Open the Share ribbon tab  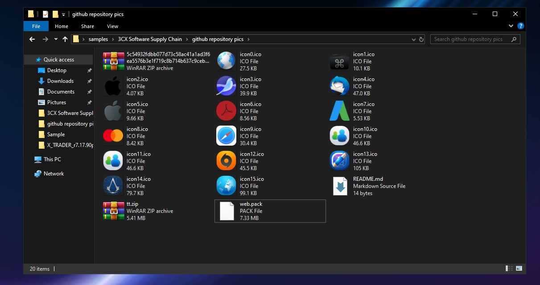[87, 26]
